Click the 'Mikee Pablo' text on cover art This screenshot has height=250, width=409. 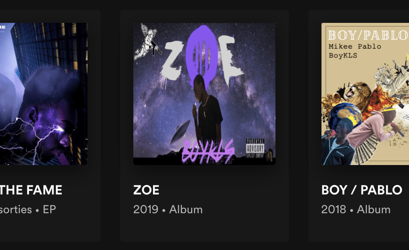pyautogui.click(x=355, y=46)
